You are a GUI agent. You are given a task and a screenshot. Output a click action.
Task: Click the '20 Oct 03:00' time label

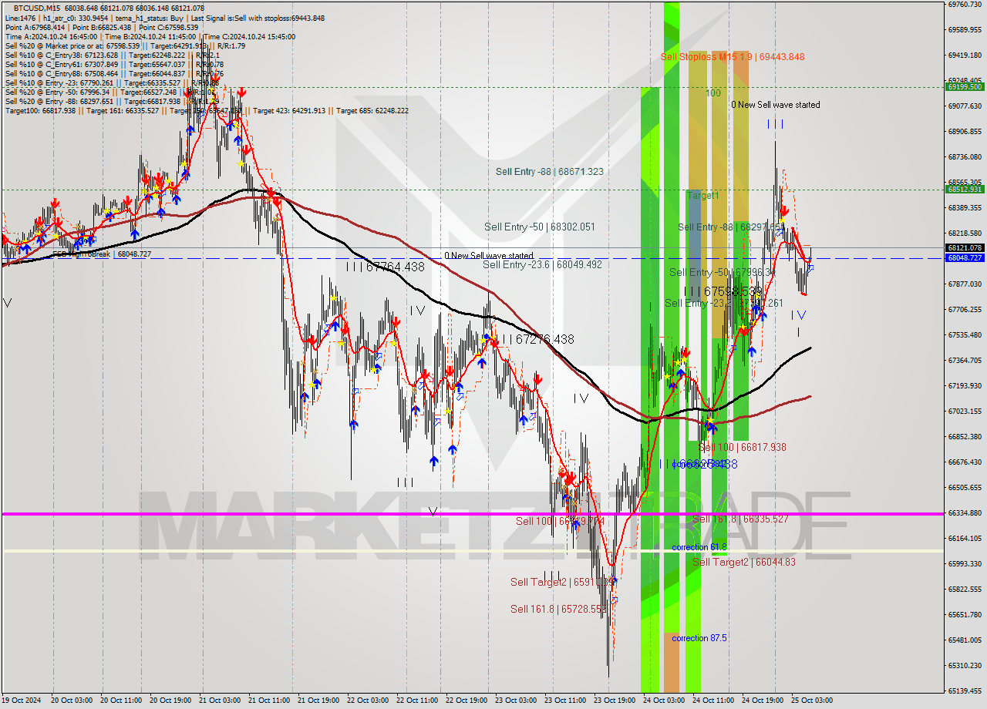pos(71,701)
